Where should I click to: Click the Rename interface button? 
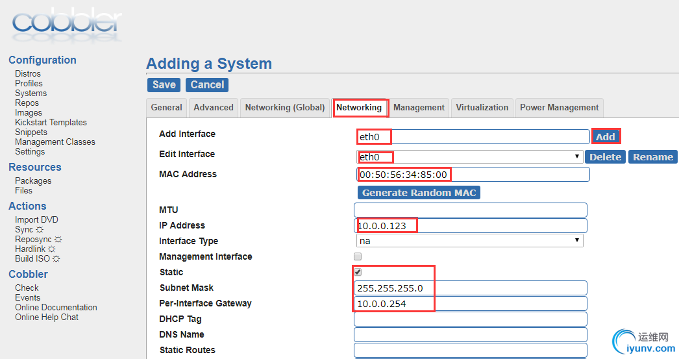(x=653, y=156)
